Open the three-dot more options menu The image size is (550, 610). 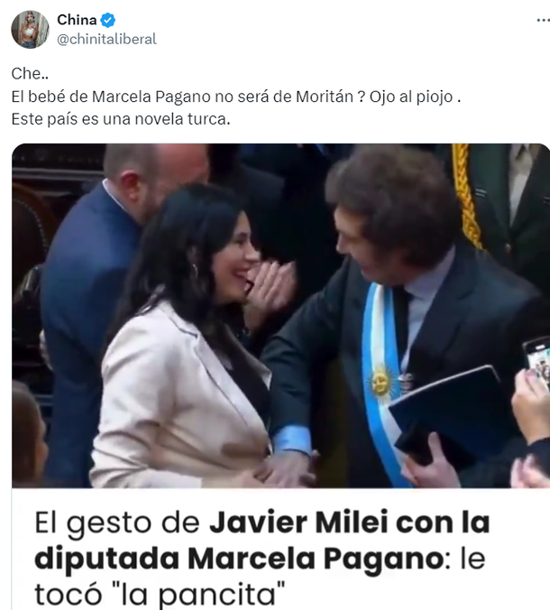(x=543, y=20)
